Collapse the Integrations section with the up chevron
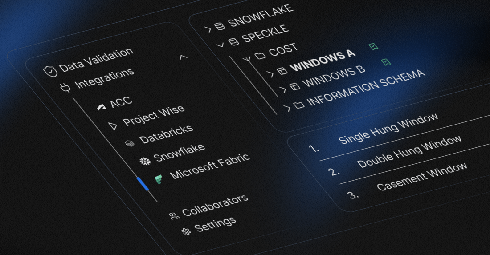490x255 pixels. pyautogui.click(x=184, y=57)
